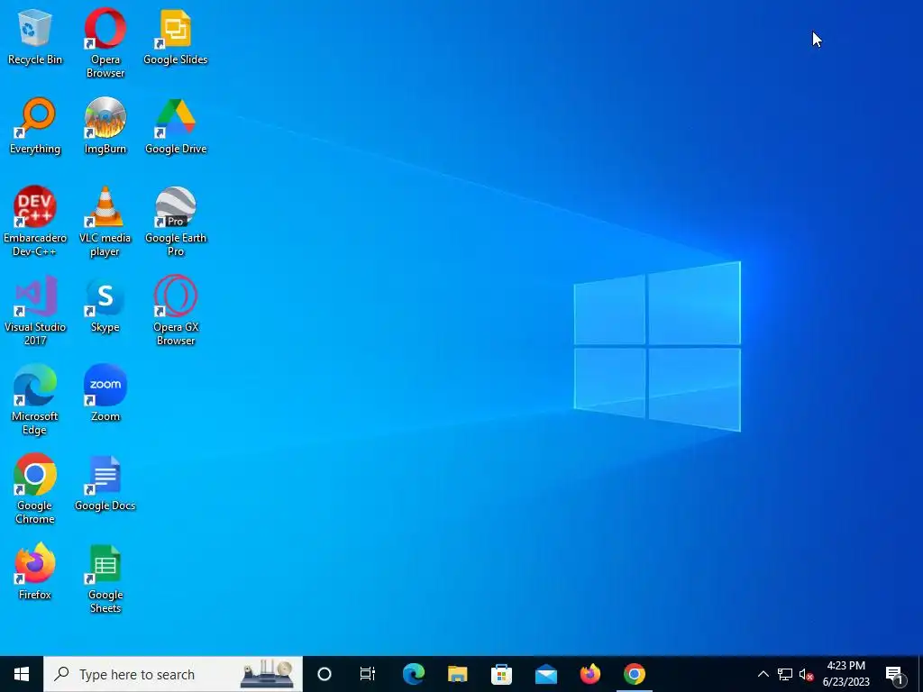This screenshot has height=692, width=923.
Task: Select the Recycle Bin desktop icon
Action: tap(35, 37)
